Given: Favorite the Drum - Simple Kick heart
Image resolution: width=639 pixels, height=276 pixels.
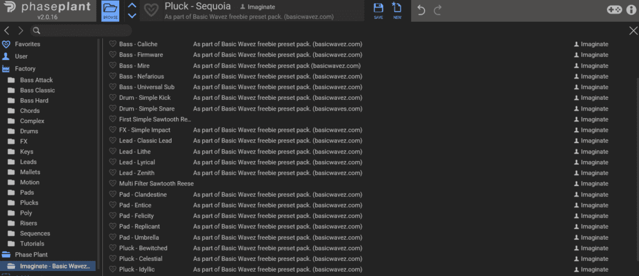Looking at the screenshot, I should coord(113,98).
